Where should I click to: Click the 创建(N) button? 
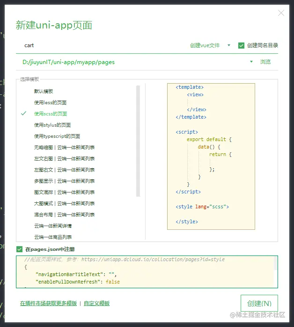[x=259, y=303]
